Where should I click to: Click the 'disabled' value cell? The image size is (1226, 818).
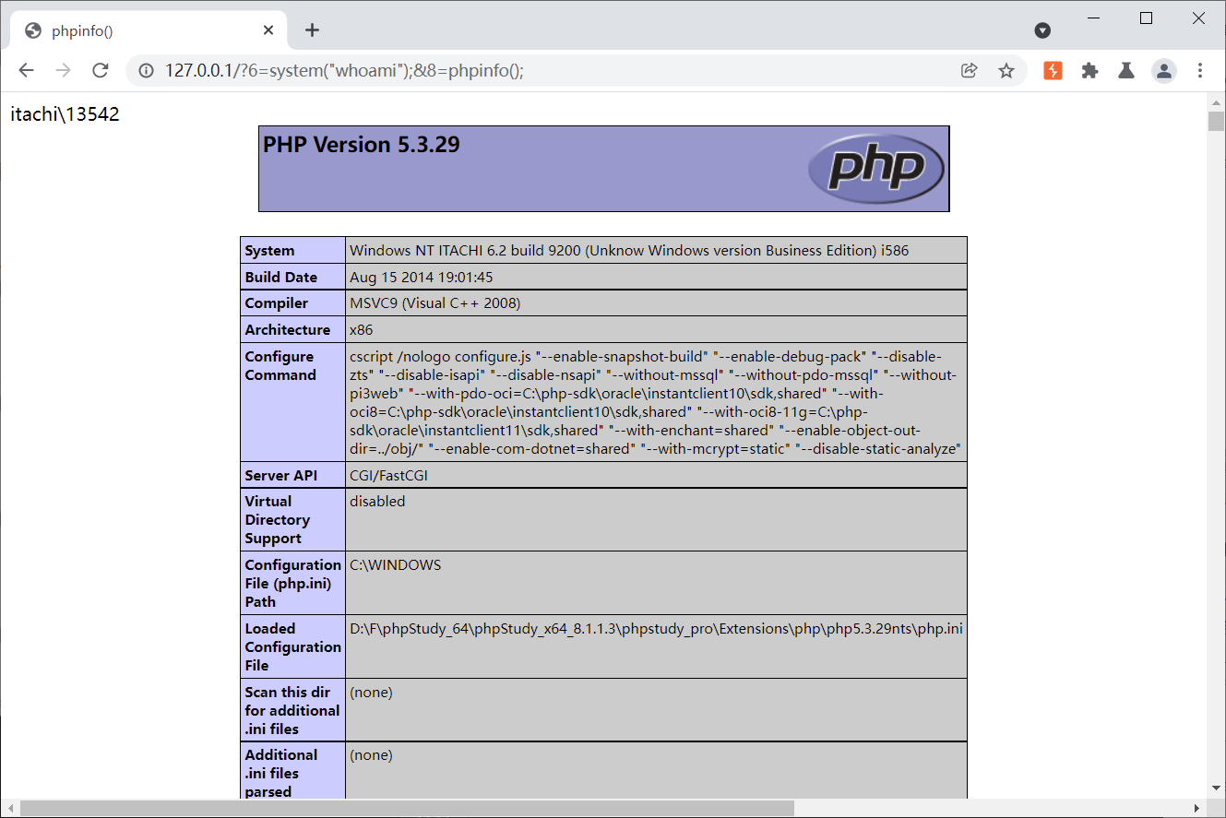click(x=656, y=520)
